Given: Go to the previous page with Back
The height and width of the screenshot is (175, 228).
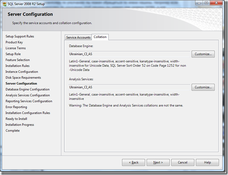Looking at the screenshot, I should (x=133, y=162).
